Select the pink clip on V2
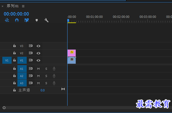Viewport: 172px width, 113px height. pos(72,53)
